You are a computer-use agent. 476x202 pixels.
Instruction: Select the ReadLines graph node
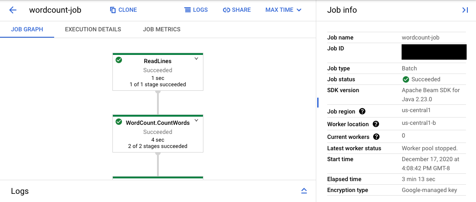coord(157,73)
